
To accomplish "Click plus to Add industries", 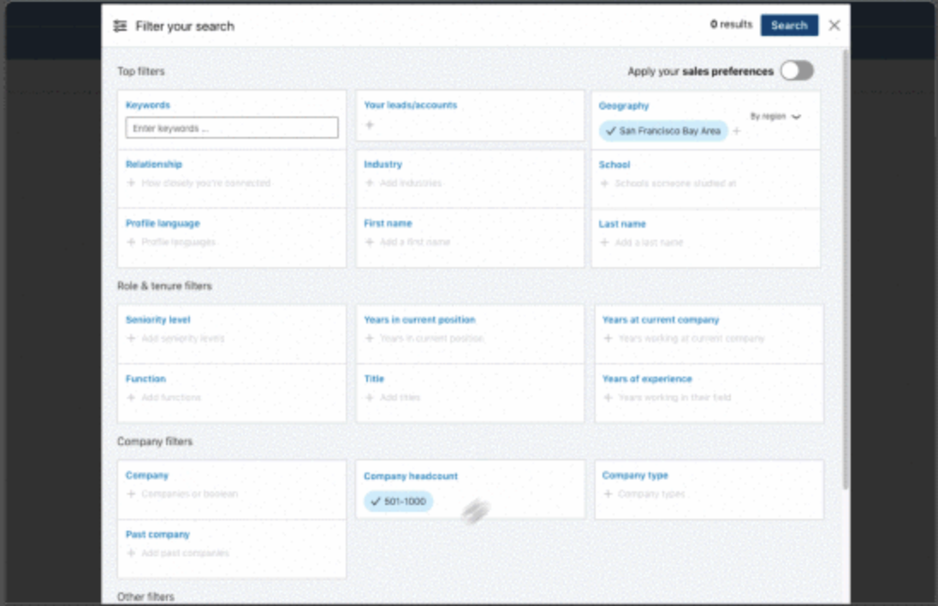I will coord(370,182).
